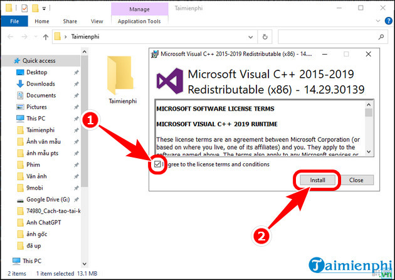Open 74980_Cach-tao-tai-k folder in sidebar

coord(53,211)
